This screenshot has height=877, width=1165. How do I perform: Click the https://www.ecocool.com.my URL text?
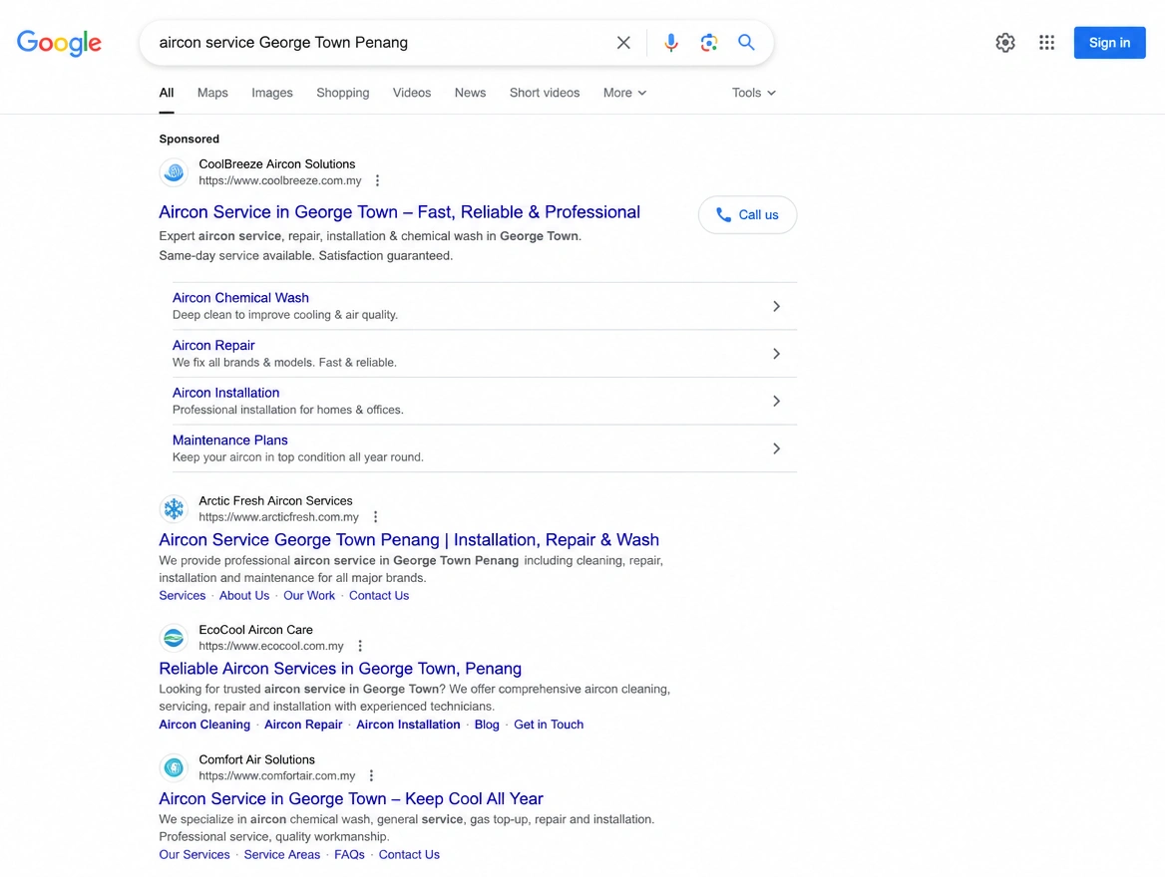click(x=271, y=646)
